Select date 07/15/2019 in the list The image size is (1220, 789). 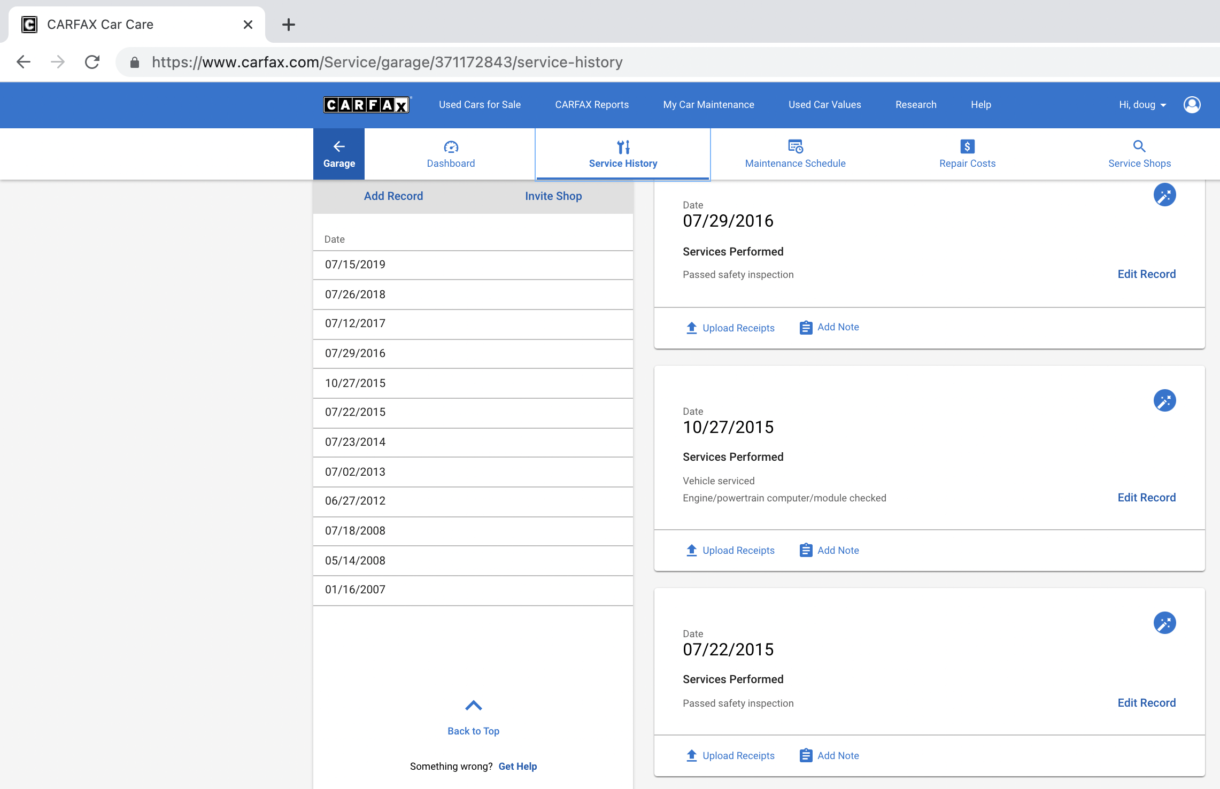click(x=473, y=265)
